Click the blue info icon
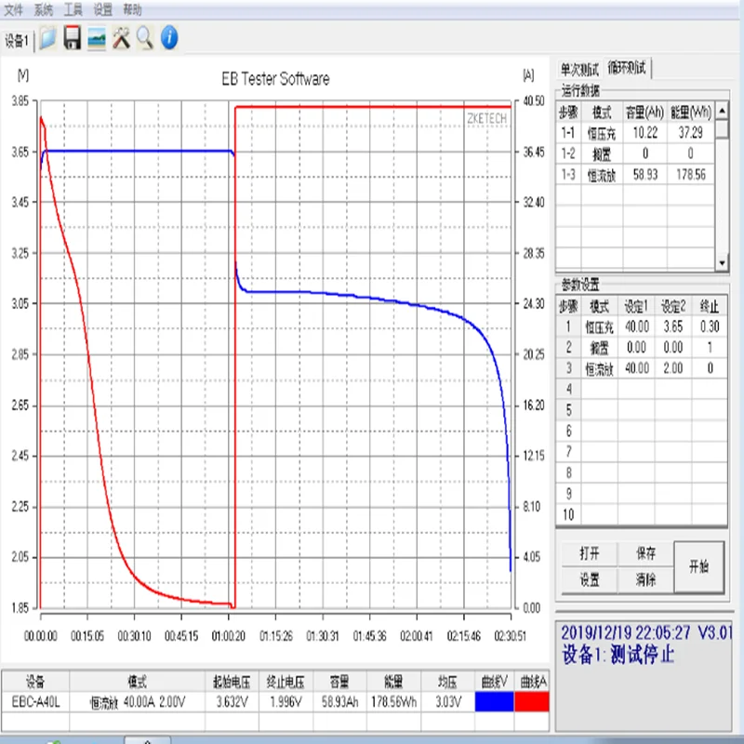 (169, 38)
